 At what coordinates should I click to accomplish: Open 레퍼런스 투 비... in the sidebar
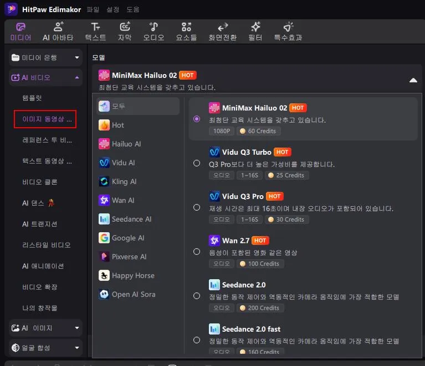[47, 140]
